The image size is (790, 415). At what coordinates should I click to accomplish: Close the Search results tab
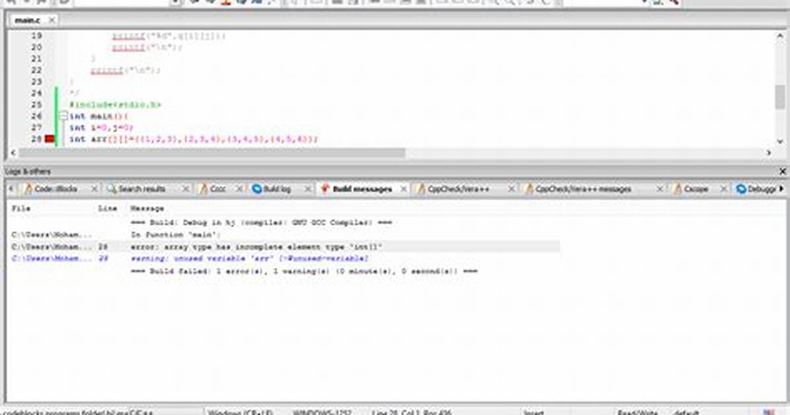coord(186,189)
